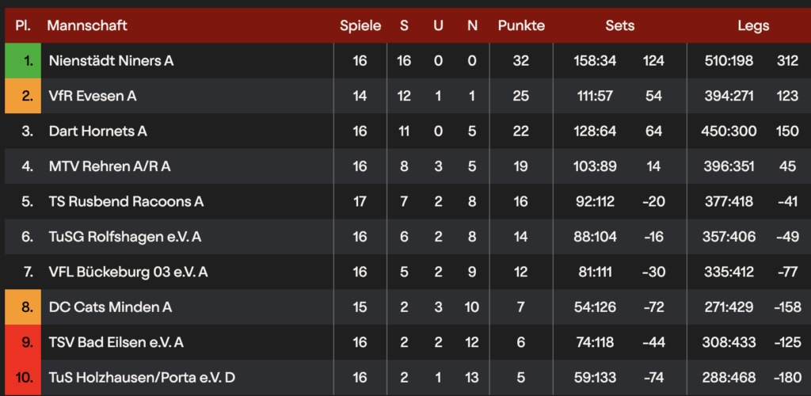Click the Pl. column header
Image resolution: width=811 pixels, height=396 pixels.
click(x=23, y=25)
